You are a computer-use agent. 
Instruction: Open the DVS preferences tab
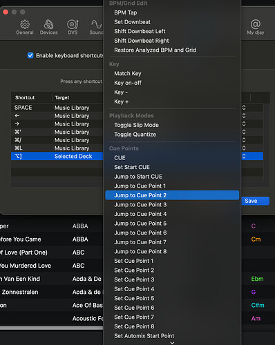(x=73, y=27)
